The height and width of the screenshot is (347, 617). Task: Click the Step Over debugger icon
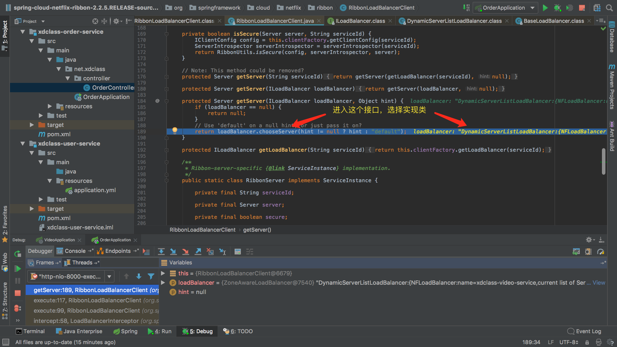161,252
